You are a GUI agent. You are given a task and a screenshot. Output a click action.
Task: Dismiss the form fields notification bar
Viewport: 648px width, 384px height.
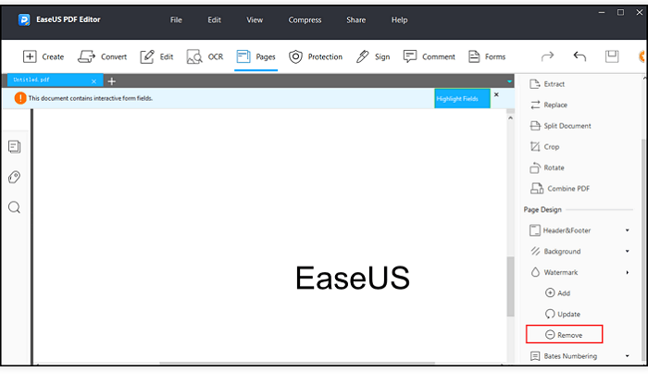coord(496,95)
